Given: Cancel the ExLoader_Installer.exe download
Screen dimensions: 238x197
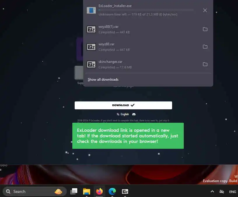Looking at the screenshot, I should [205, 10].
